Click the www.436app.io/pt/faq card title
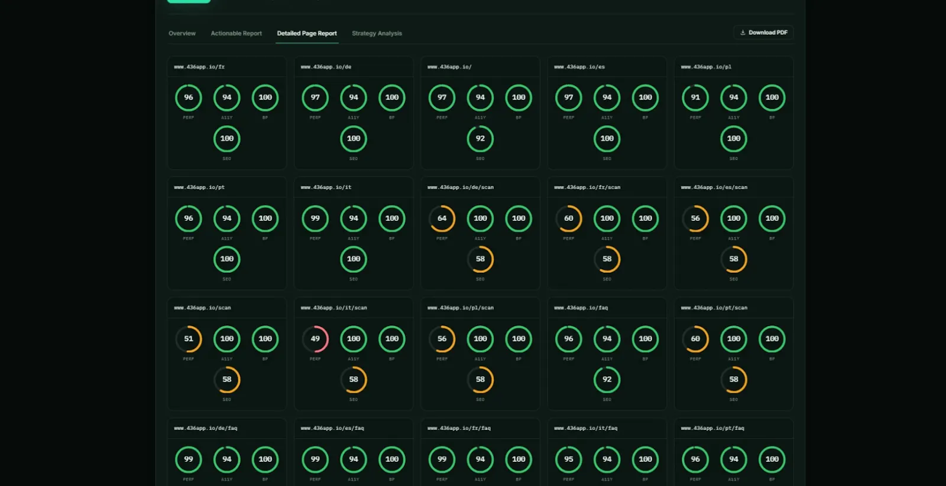The height and width of the screenshot is (486, 946). 712,428
